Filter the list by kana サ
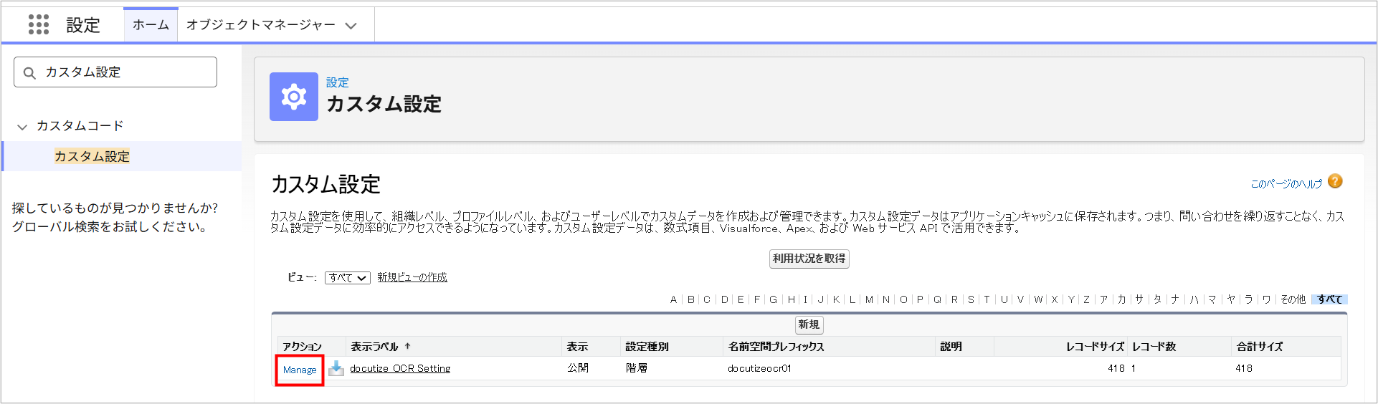The width and height of the screenshot is (1378, 404). click(1139, 299)
